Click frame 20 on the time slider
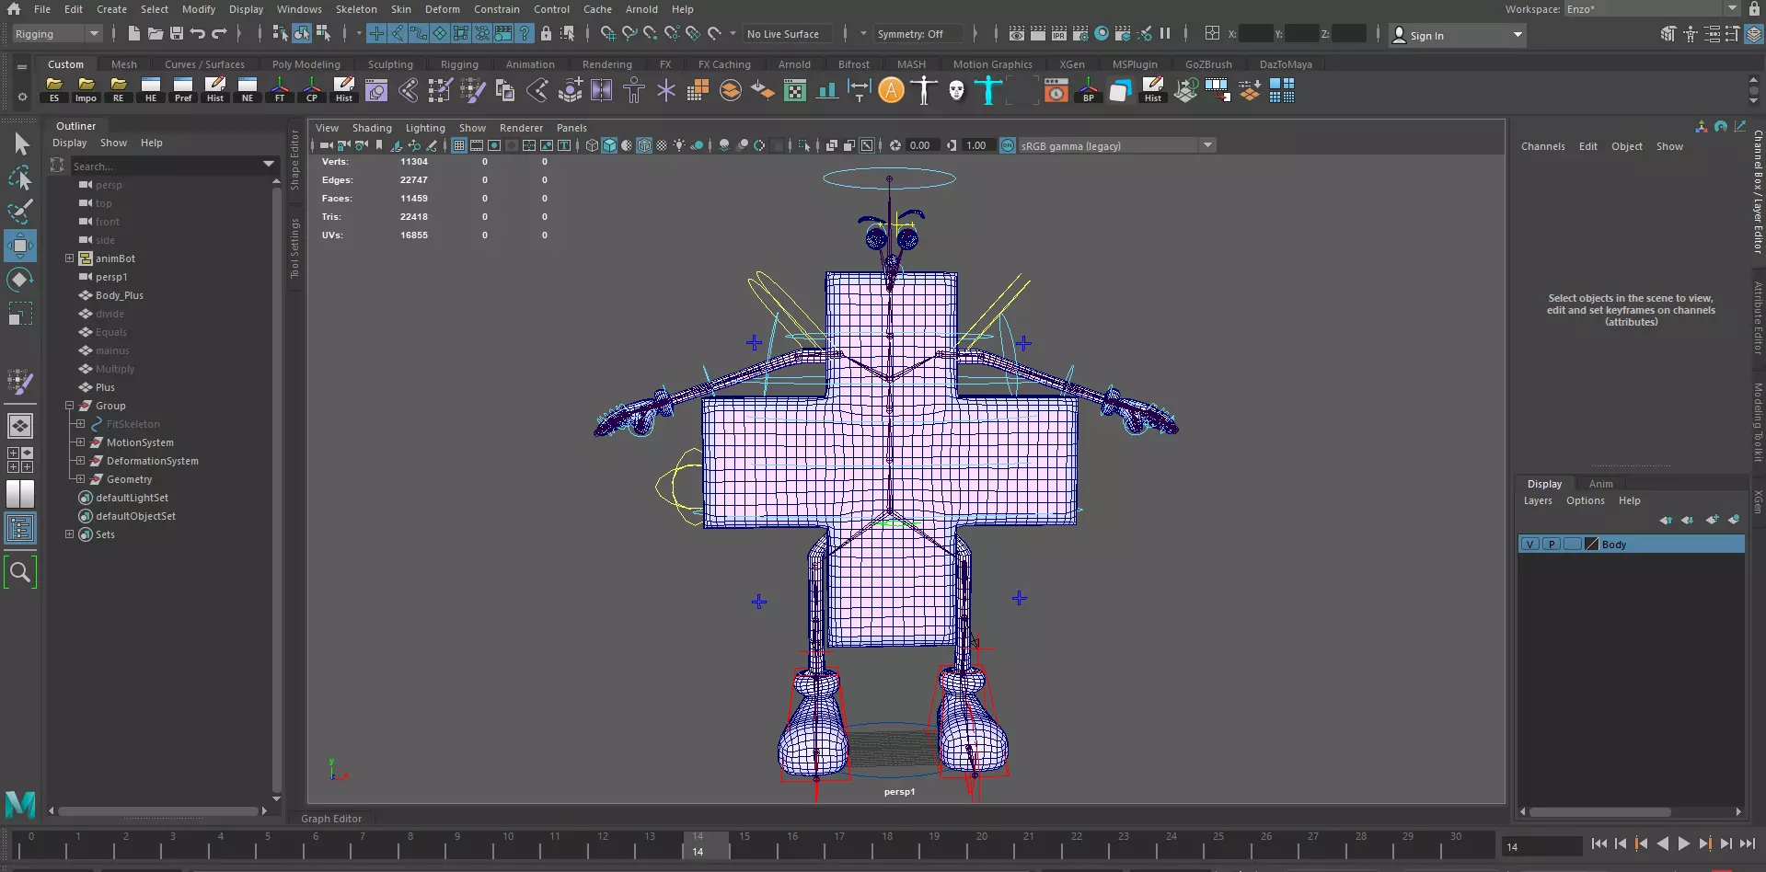The height and width of the screenshot is (872, 1766). (x=981, y=844)
